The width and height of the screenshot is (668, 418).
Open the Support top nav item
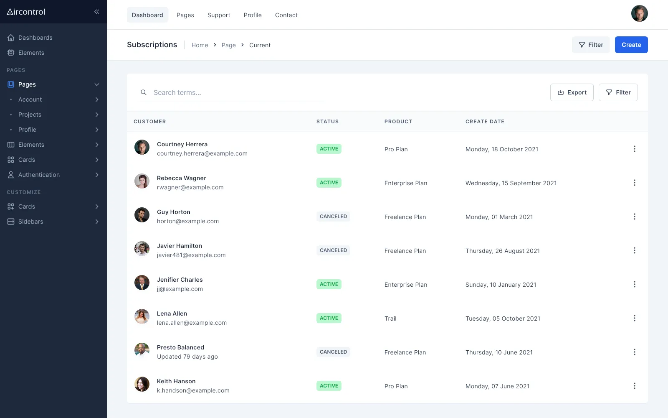(x=219, y=15)
